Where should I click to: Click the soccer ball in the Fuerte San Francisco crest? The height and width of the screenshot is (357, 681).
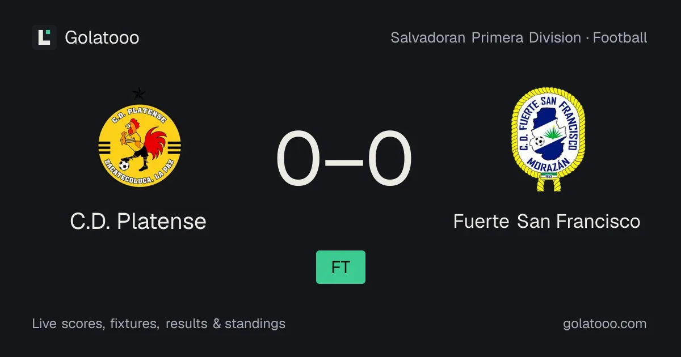coord(539,141)
